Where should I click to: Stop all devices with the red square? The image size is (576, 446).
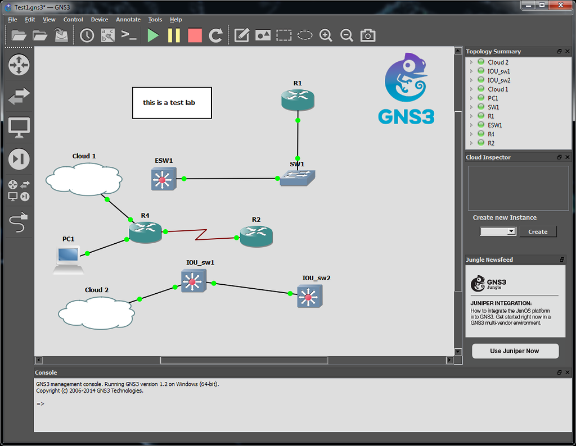click(195, 35)
